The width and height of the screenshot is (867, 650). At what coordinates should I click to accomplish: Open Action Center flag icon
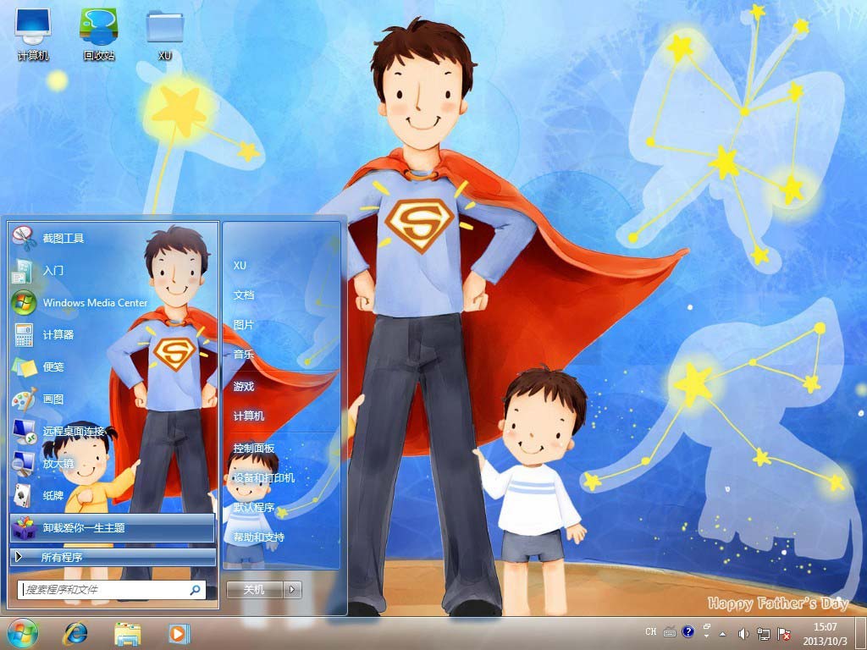(784, 634)
